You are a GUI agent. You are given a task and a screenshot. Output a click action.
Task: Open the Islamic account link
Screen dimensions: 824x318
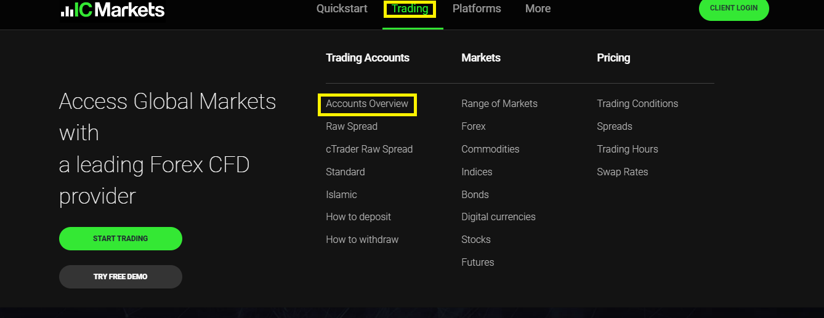click(x=341, y=195)
